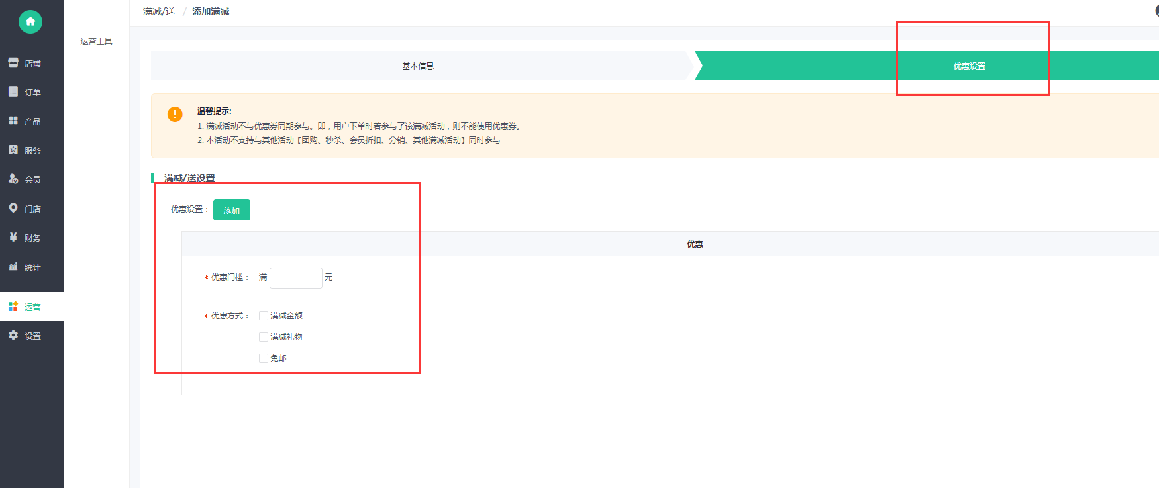Click the 温馨提示 notice title
Screen dimensions: 1159x488
pyautogui.click(x=214, y=111)
